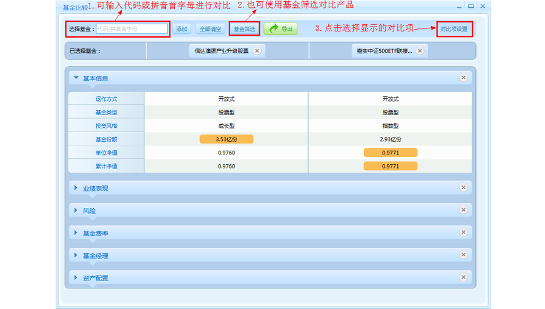Expand the 资产配置 section
The image size is (545, 309).
tap(76, 278)
